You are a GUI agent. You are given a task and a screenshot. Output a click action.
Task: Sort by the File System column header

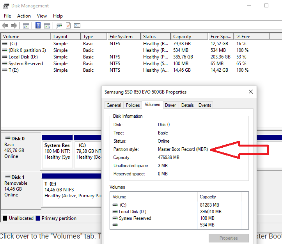click(124, 37)
